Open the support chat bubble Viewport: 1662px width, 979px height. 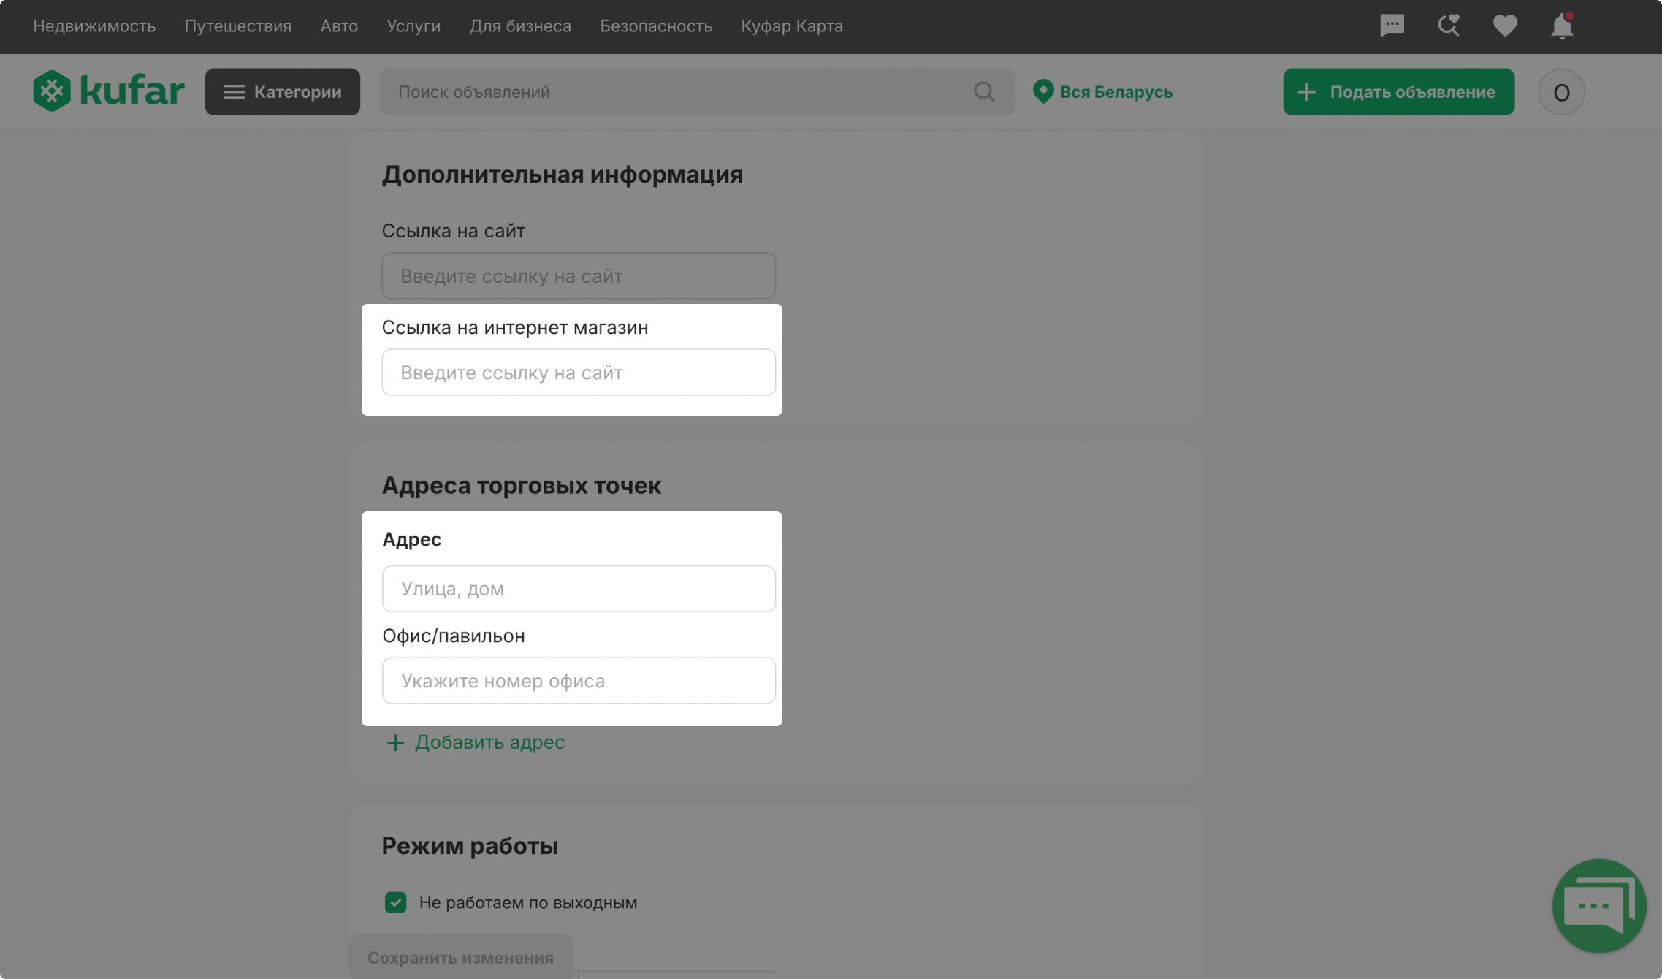[1598, 905]
